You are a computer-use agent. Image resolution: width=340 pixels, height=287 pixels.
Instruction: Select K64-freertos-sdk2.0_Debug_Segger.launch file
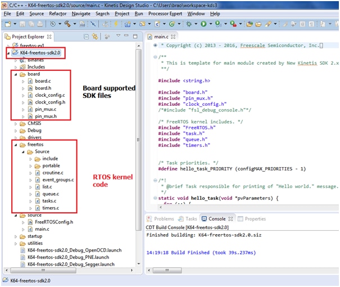tap(70, 264)
